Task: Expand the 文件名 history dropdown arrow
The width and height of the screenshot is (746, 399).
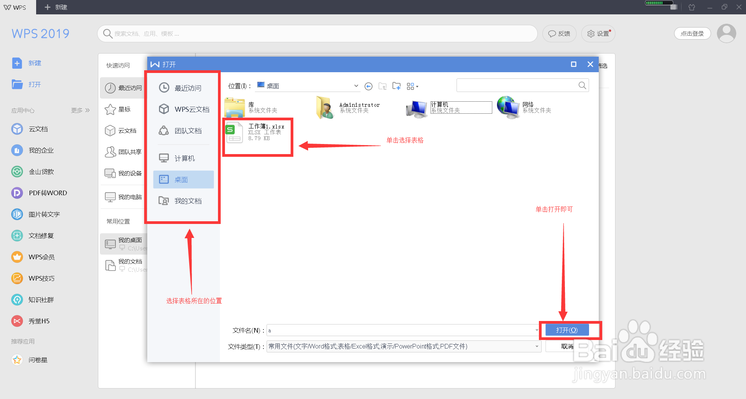Action: [537, 330]
